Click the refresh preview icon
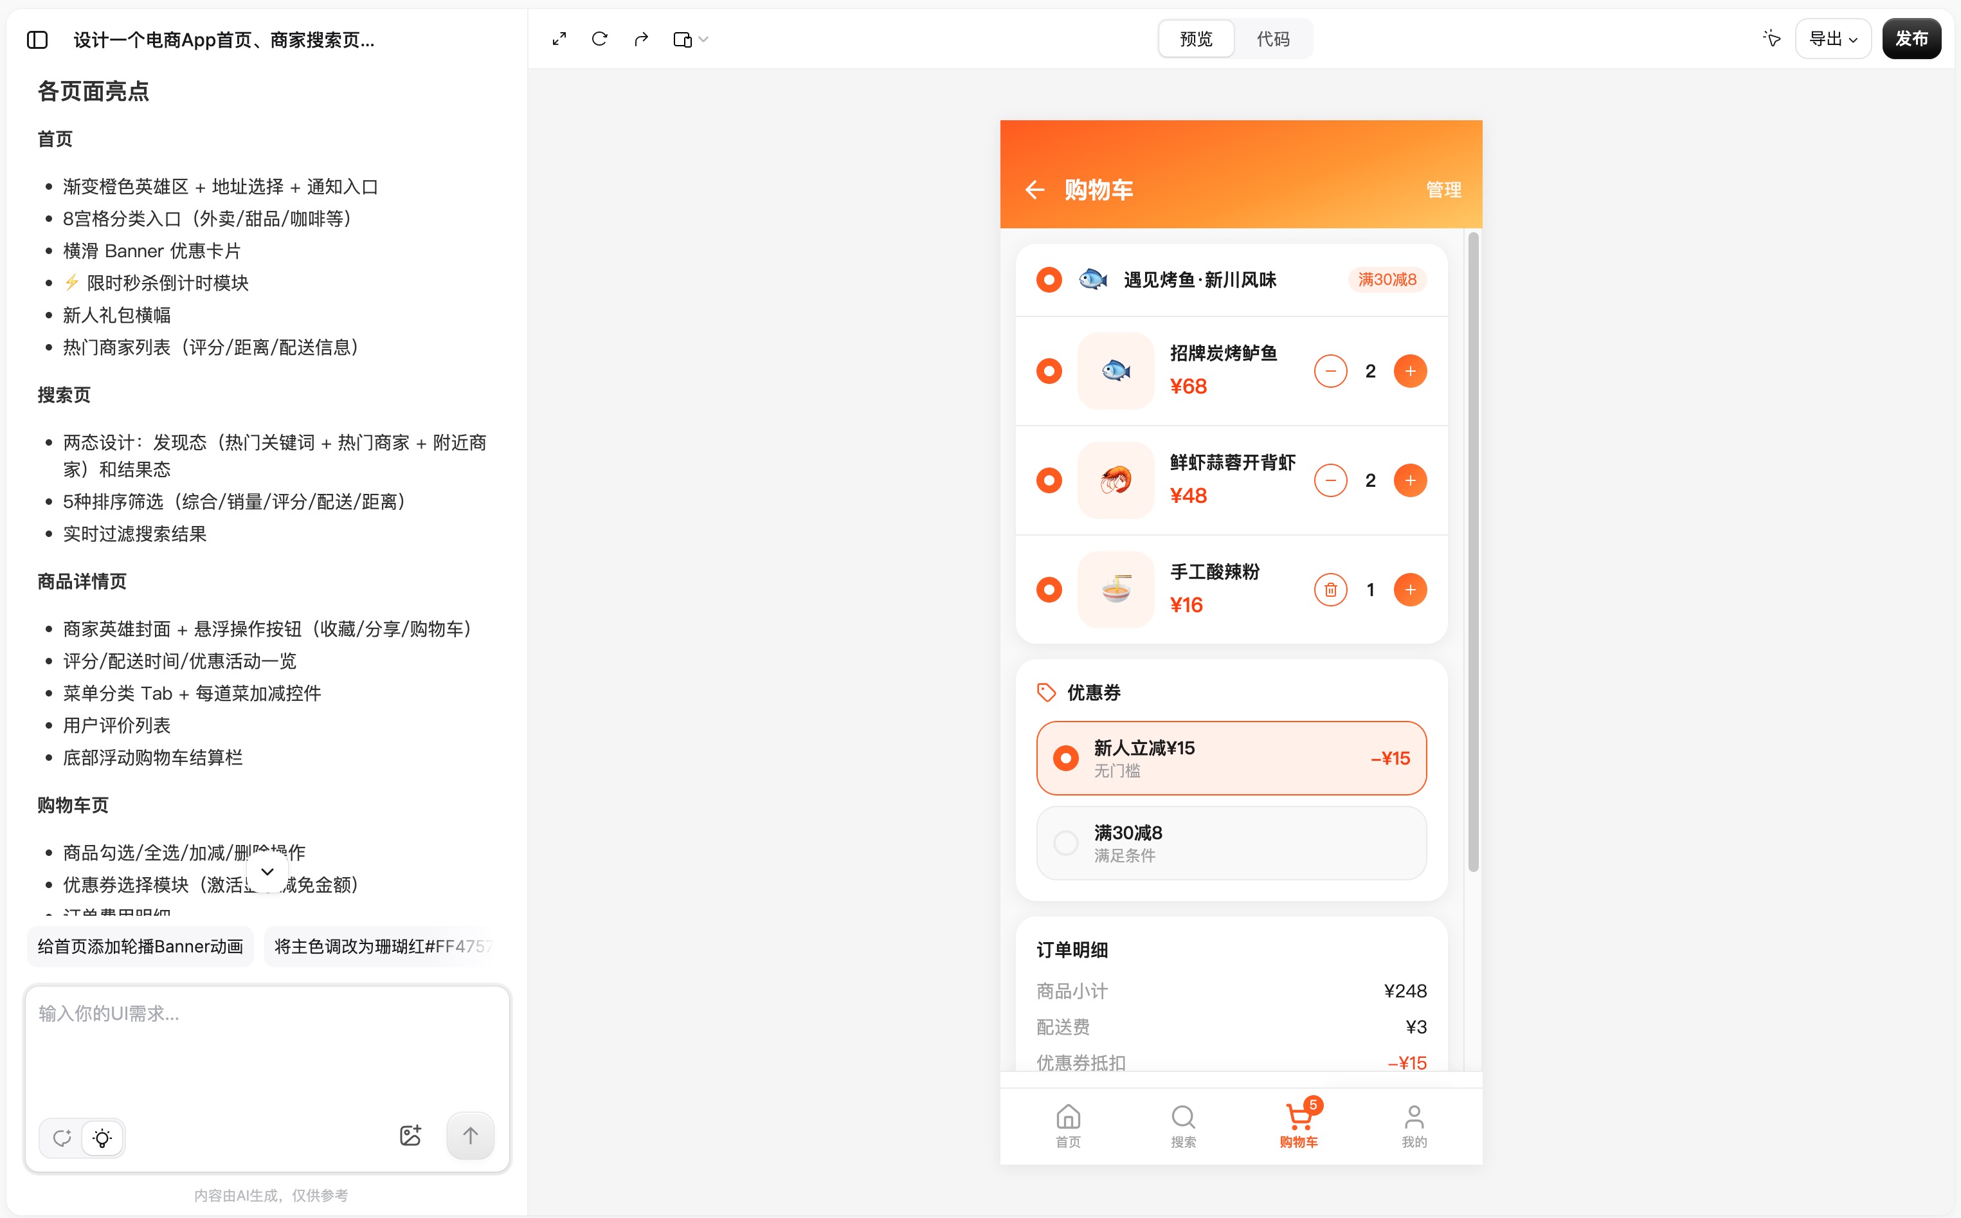The image size is (1961, 1218). (x=599, y=39)
